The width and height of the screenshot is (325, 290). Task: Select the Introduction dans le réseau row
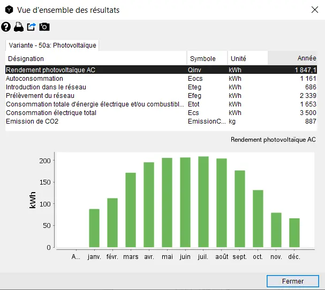[96, 87]
